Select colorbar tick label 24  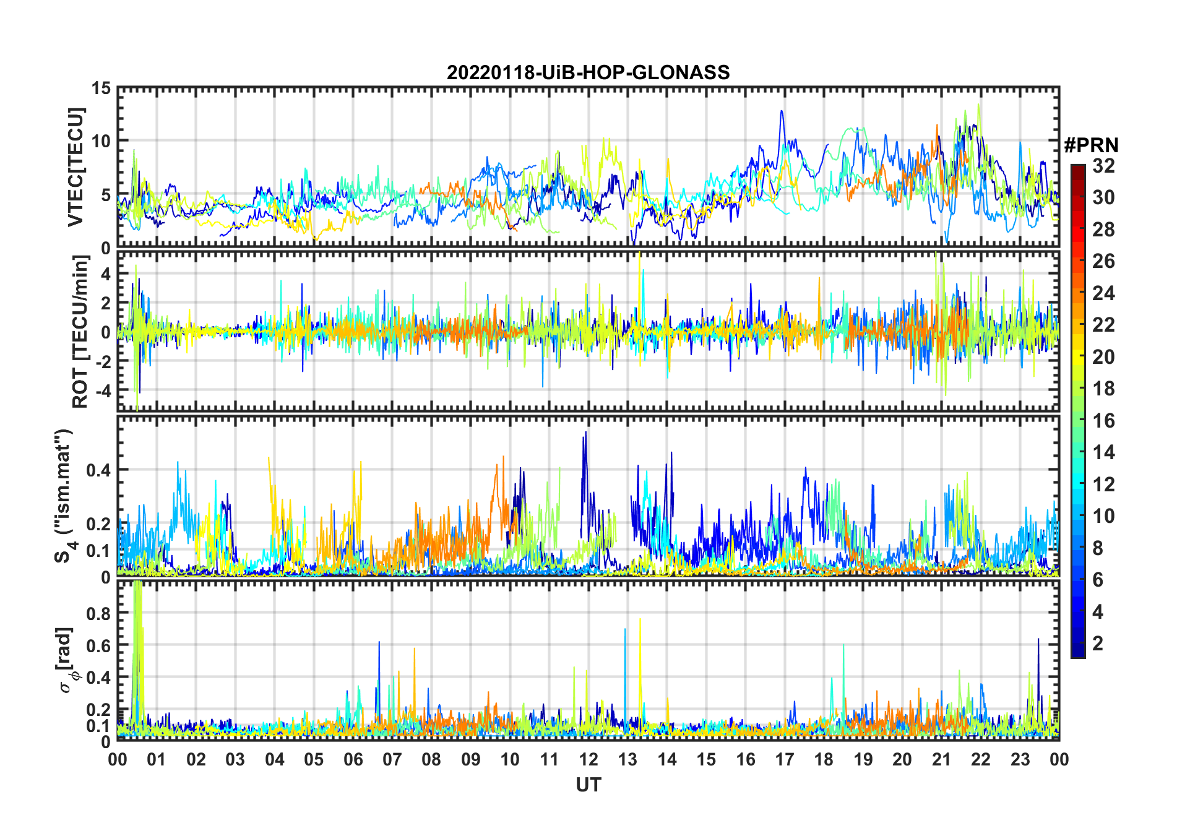pyautogui.click(x=1103, y=293)
